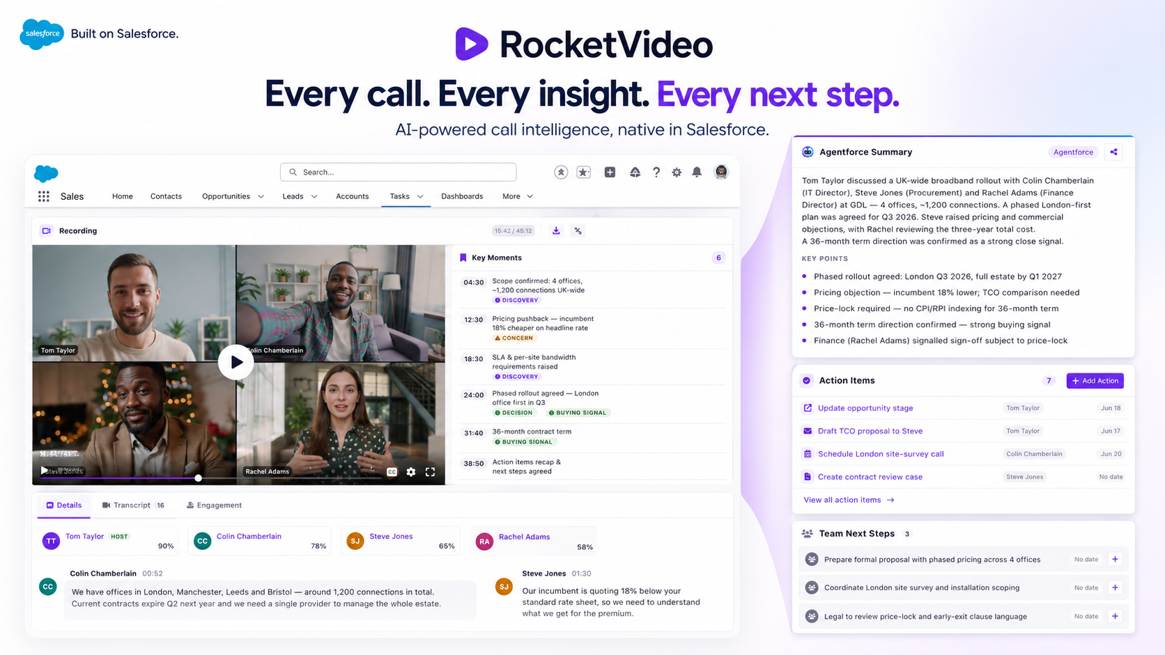Click in the Search field
Screen dimensions: 1165x655
click(x=398, y=172)
